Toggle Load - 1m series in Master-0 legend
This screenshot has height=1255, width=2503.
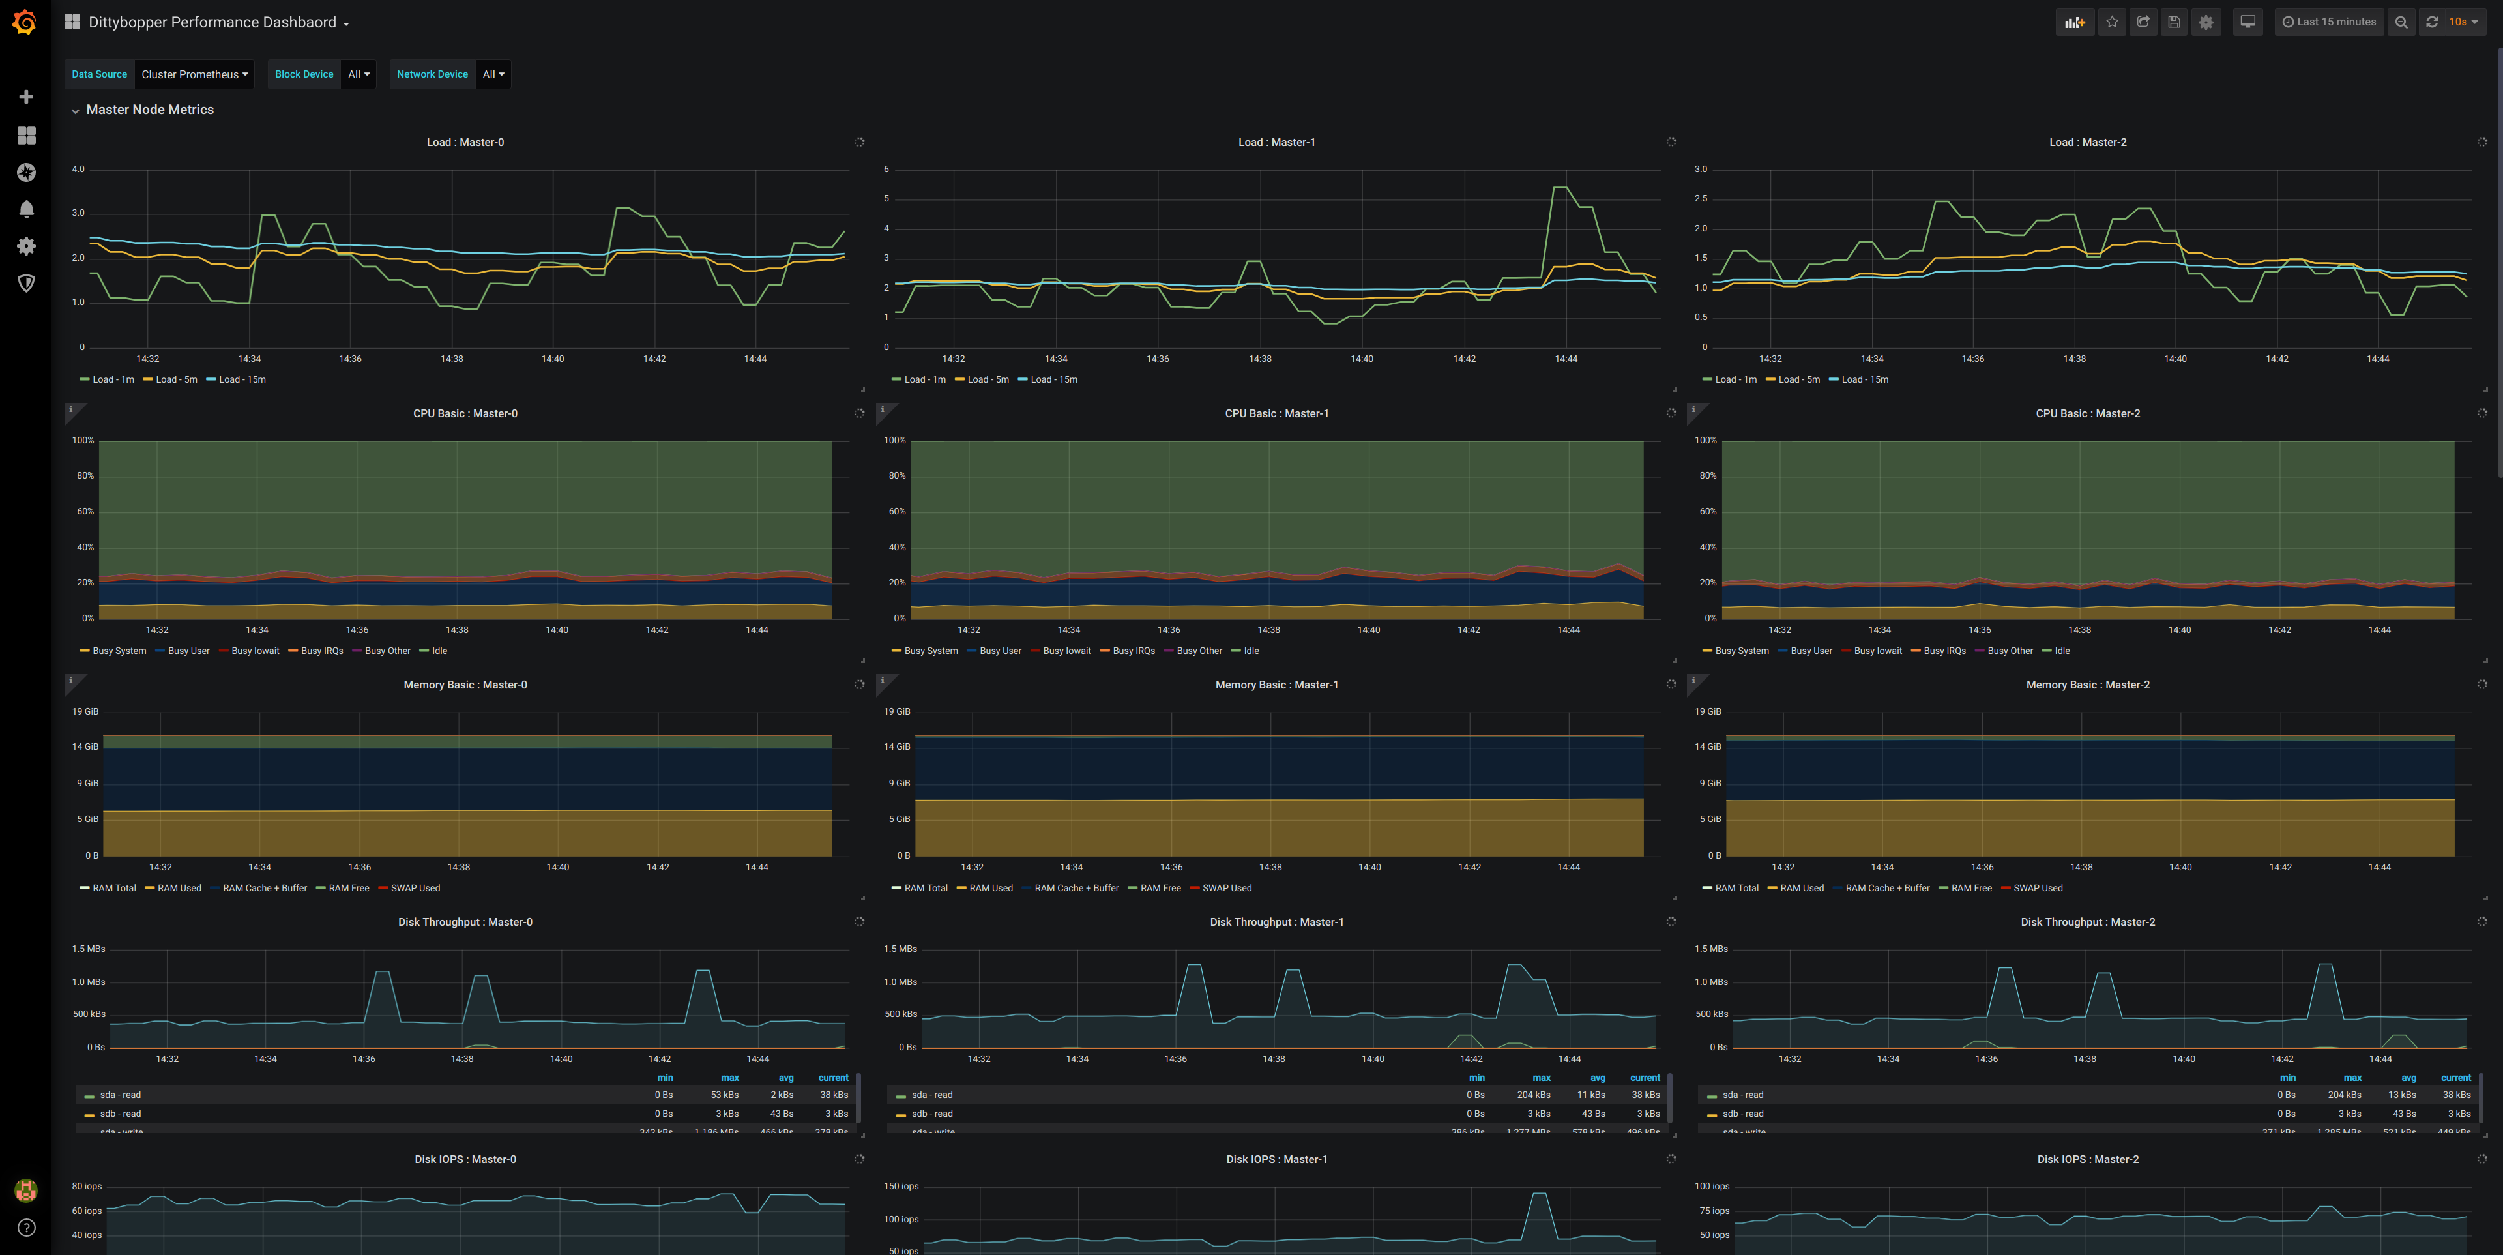[113, 380]
